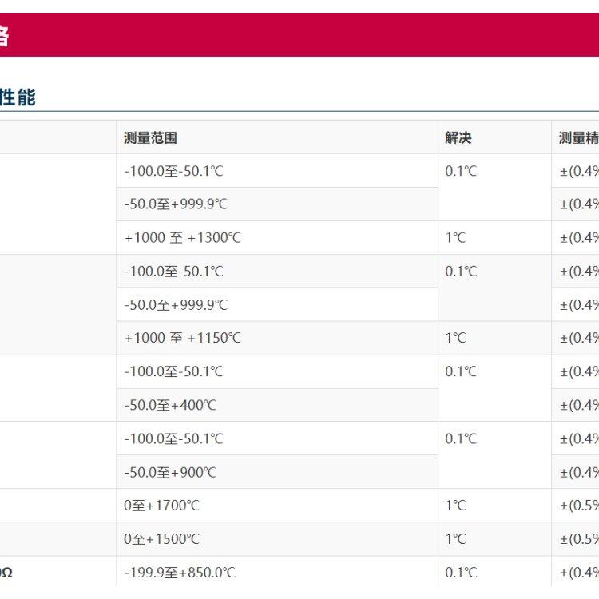Click the 1℃ resolution for +1300℃ row
Screen dimensions: 599x599
pos(455,238)
